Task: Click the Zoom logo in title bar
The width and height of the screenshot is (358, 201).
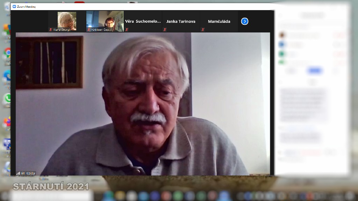Action: [x=14, y=7]
